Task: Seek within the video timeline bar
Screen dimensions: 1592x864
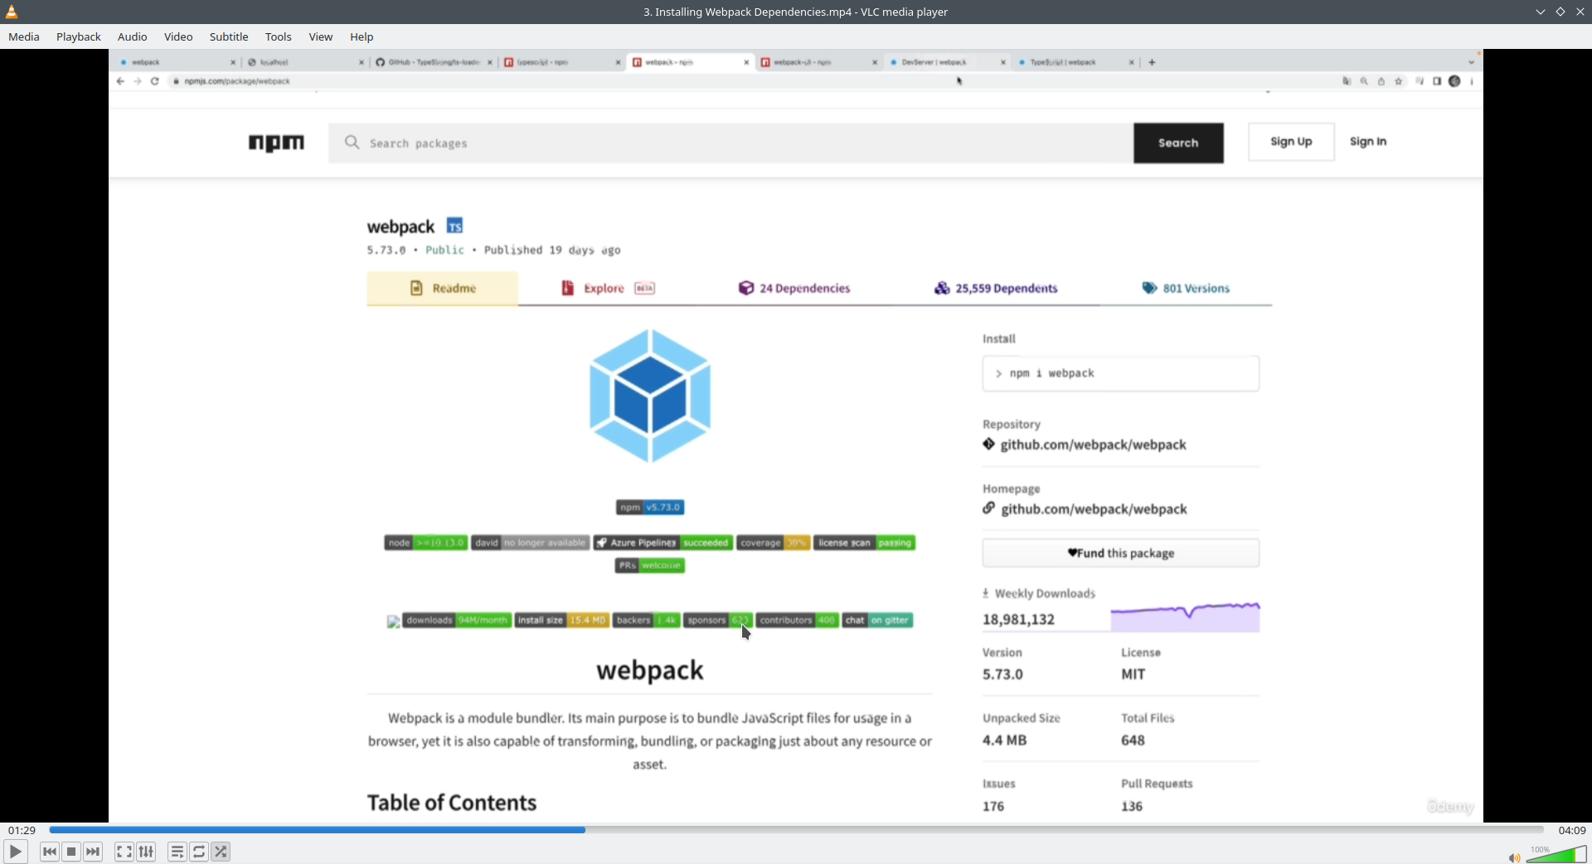Action: pos(796,829)
